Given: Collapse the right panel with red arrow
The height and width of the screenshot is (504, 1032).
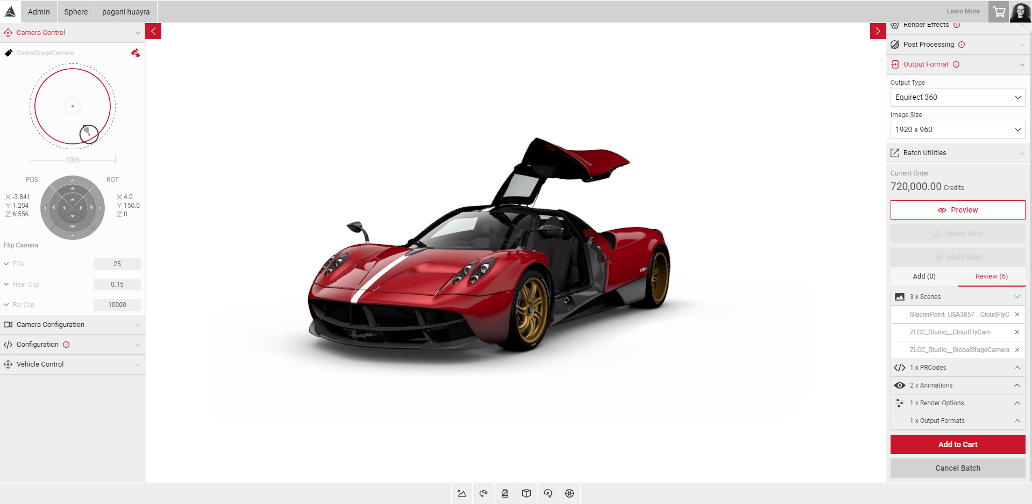Looking at the screenshot, I should [x=878, y=31].
